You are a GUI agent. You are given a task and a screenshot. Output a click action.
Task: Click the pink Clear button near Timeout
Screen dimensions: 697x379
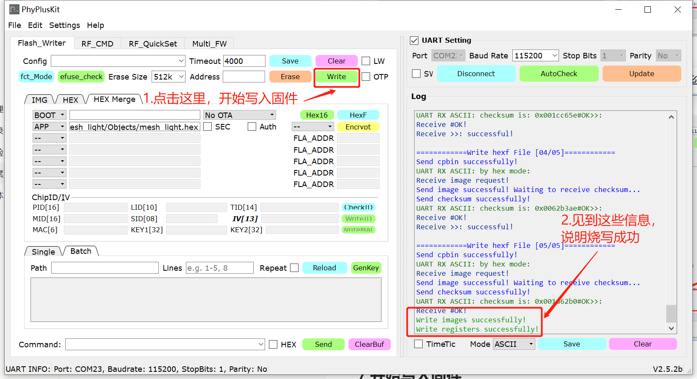[x=336, y=61]
